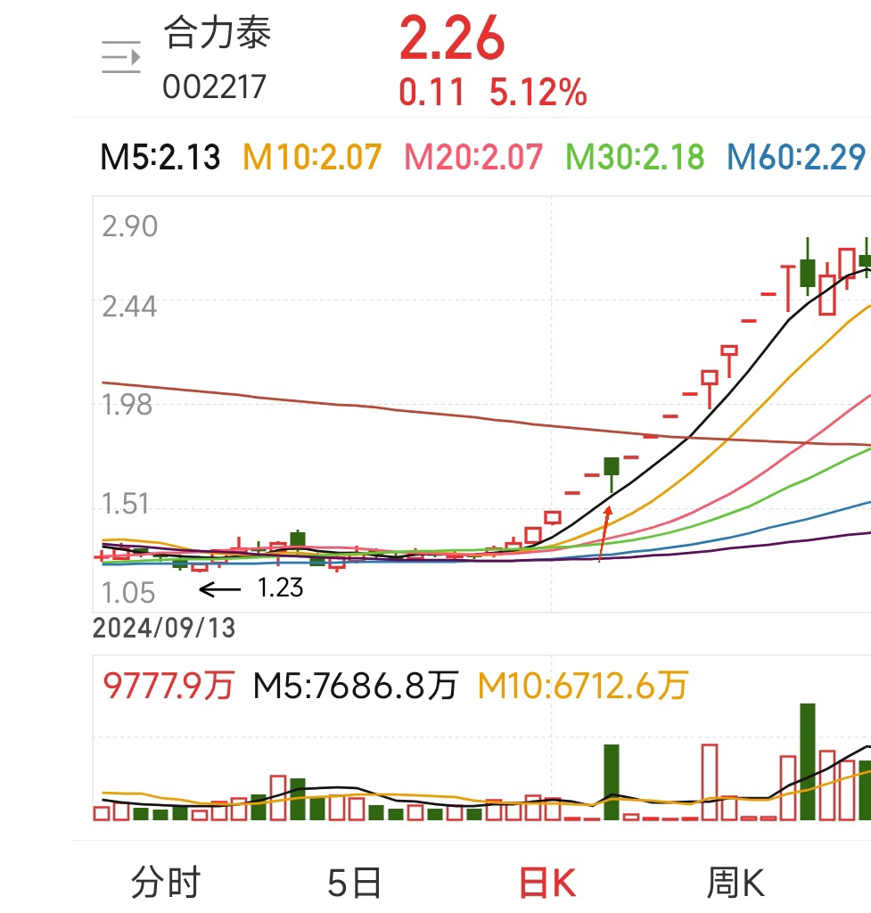
Task: Tap the price change 0.11
Action: point(431,92)
